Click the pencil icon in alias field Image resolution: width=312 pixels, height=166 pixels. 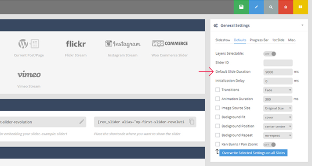(82, 122)
